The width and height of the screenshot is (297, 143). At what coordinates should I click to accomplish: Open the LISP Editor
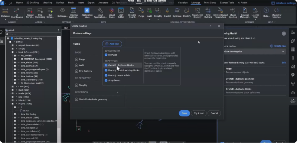(x=121, y=13)
